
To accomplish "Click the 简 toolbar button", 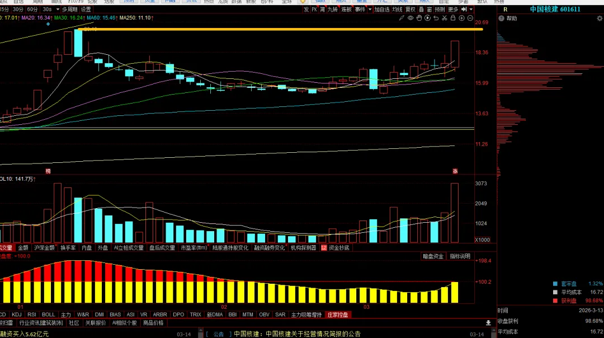I will click(x=323, y=10).
